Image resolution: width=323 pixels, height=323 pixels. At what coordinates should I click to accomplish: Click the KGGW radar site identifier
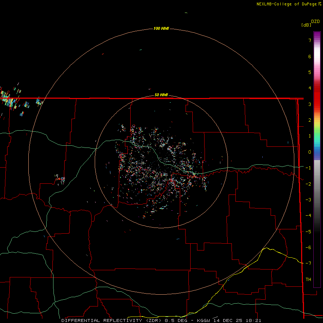point(203,320)
